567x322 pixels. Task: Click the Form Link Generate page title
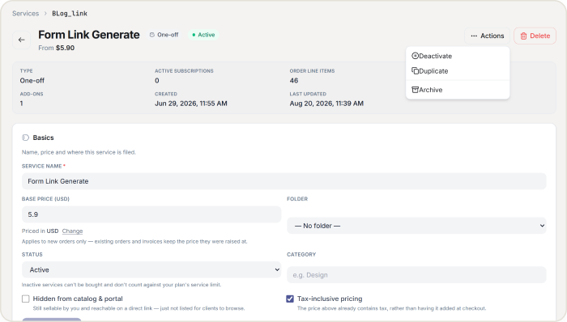tap(89, 35)
